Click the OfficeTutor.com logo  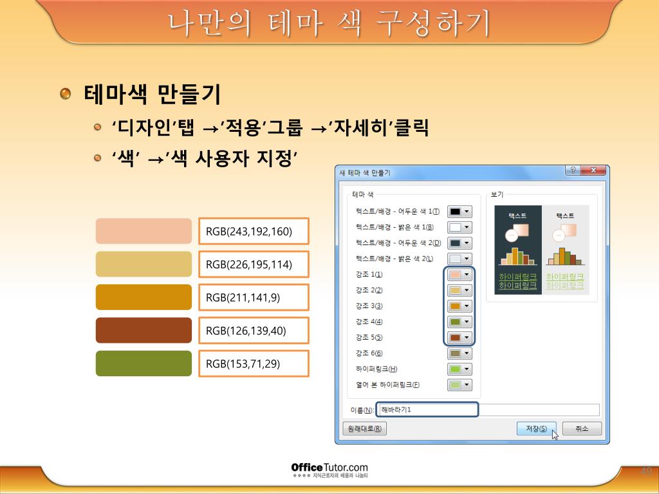329,470
